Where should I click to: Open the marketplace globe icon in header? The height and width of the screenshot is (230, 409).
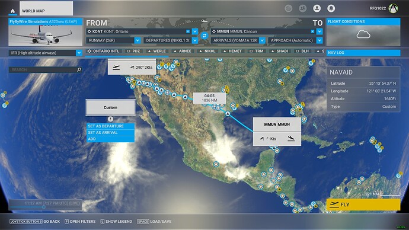288,9
